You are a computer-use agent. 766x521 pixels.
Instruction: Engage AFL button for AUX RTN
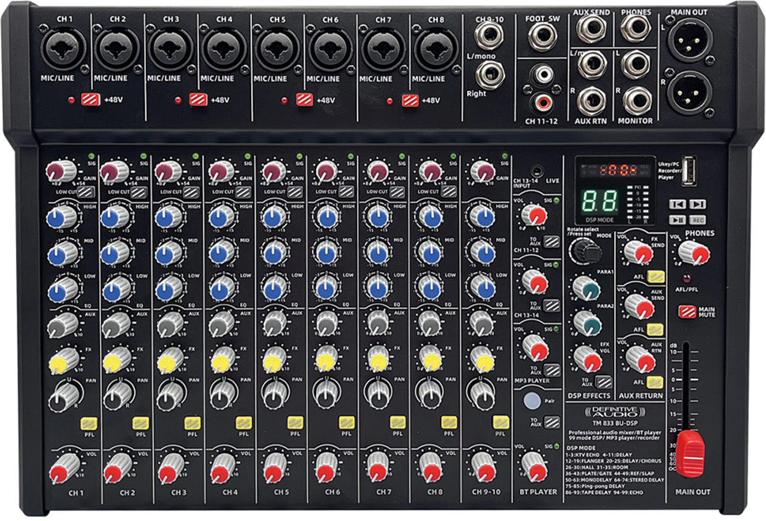656,382
